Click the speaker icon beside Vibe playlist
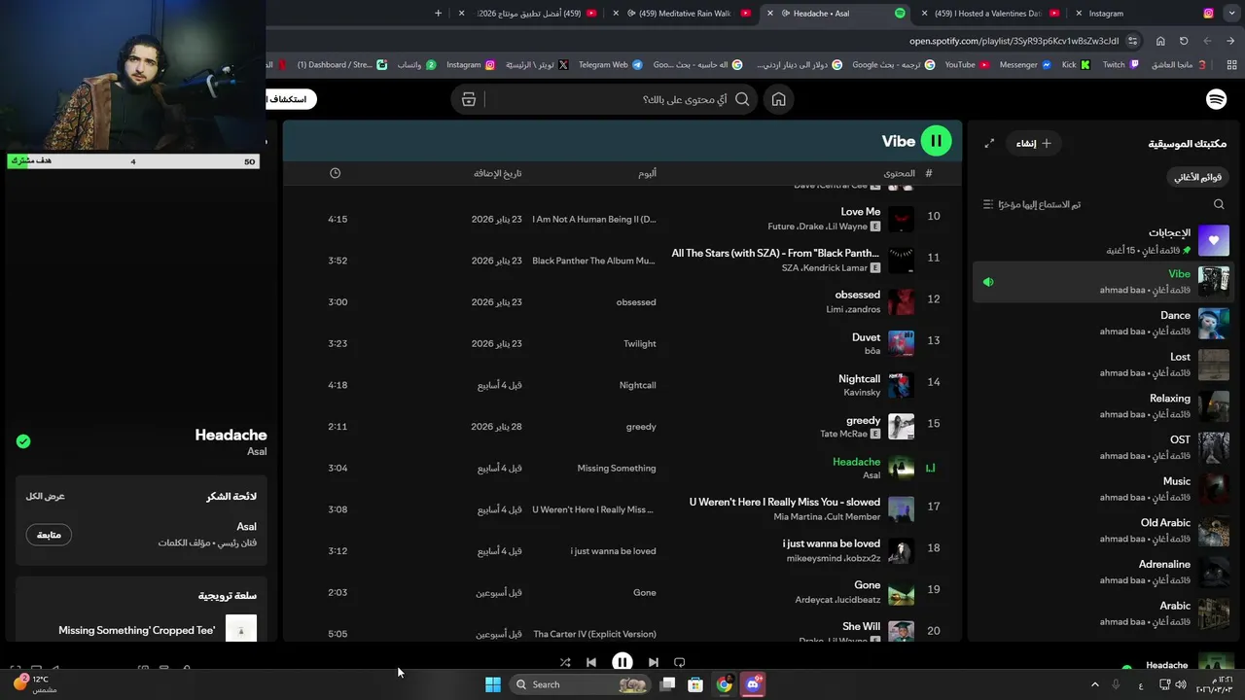 [988, 282]
